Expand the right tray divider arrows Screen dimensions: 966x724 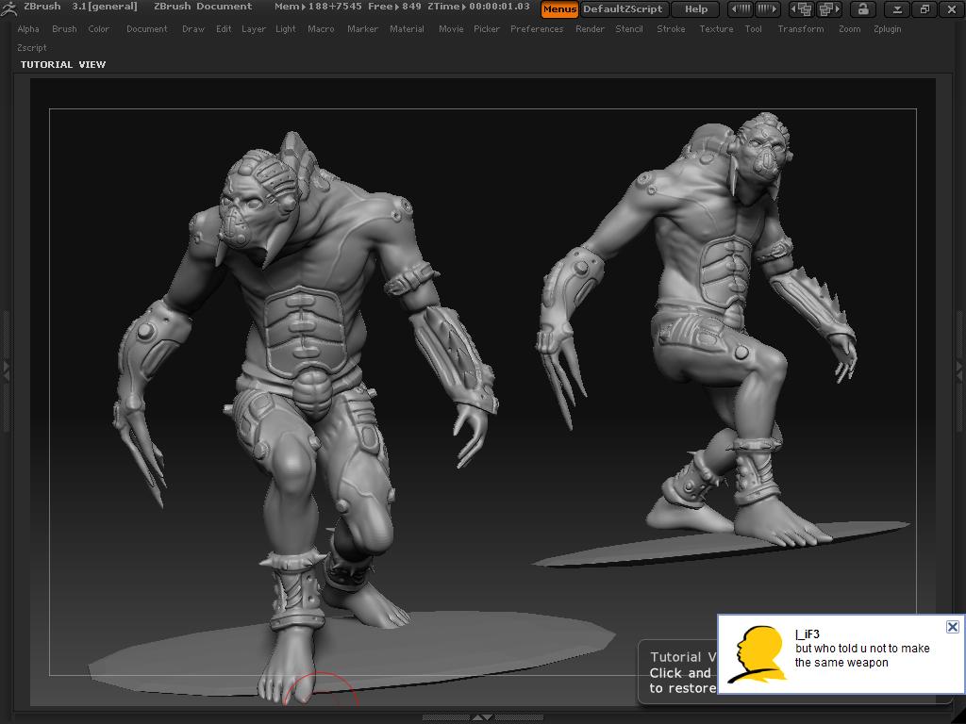point(959,370)
